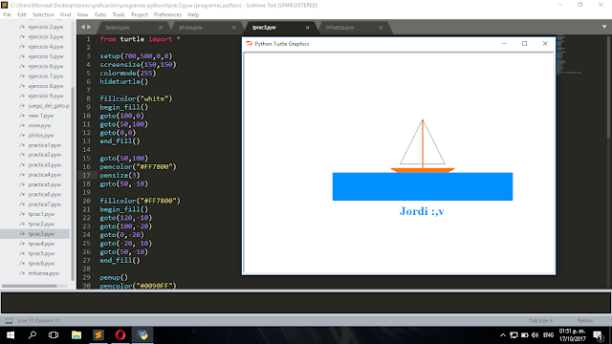Open practica4.pyw in the sidebar
Image resolution: width=612 pixels, height=344 pixels.
point(45,175)
